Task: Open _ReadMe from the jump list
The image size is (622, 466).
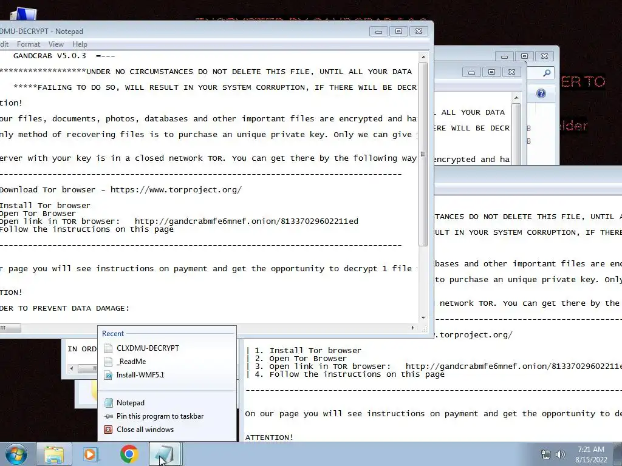Action: click(x=167, y=362)
